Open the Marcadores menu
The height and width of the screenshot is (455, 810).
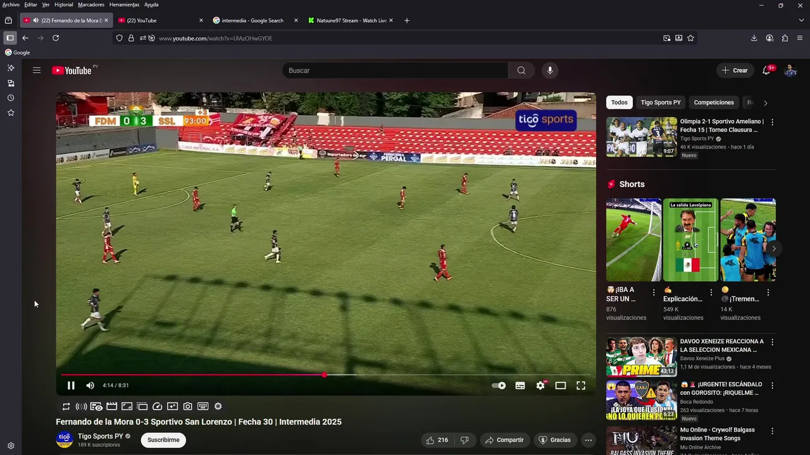tap(91, 4)
